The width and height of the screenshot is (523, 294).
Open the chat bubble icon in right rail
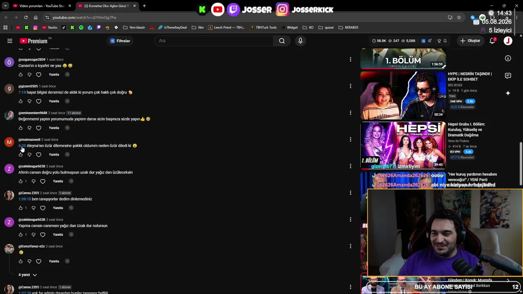click(508, 76)
